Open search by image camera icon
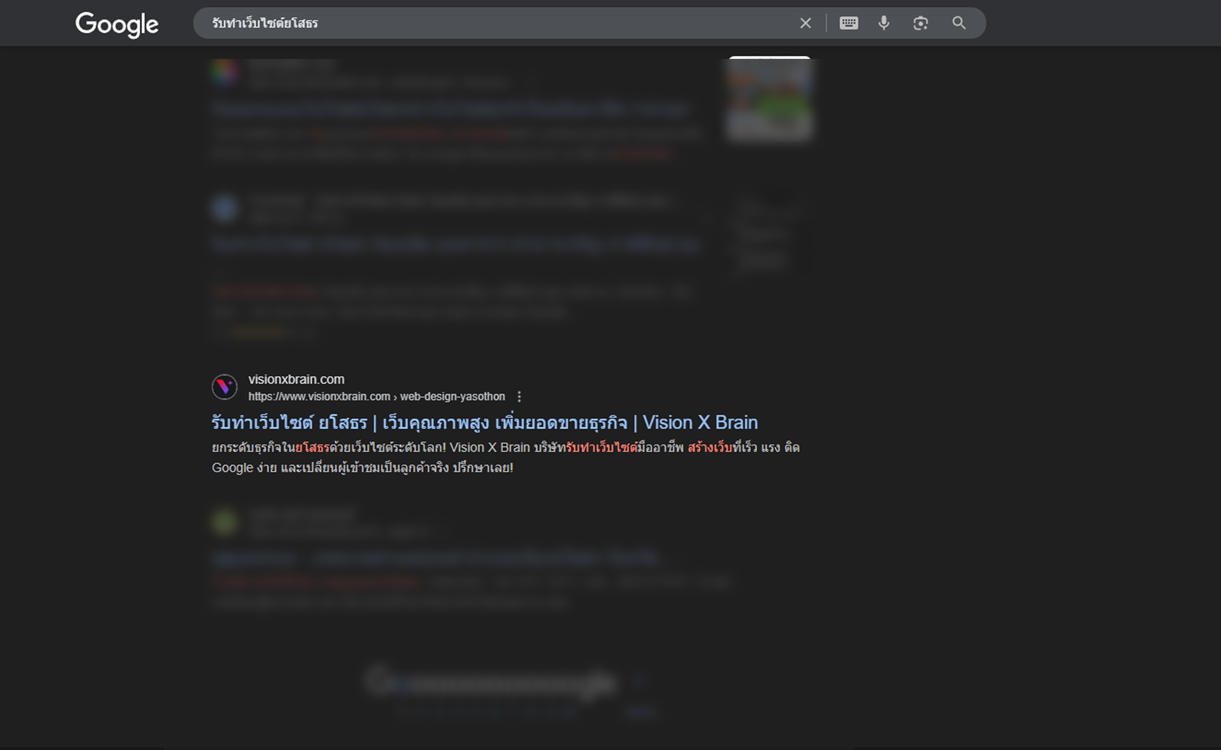The image size is (1221, 750). point(921,23)
